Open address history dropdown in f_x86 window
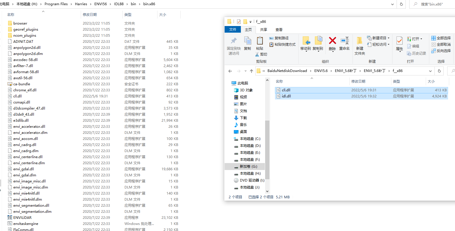The image size is (455, 231). point(430,71)
